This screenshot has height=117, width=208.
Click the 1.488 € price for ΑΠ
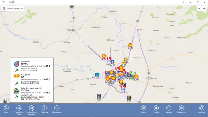coord(46,79)
